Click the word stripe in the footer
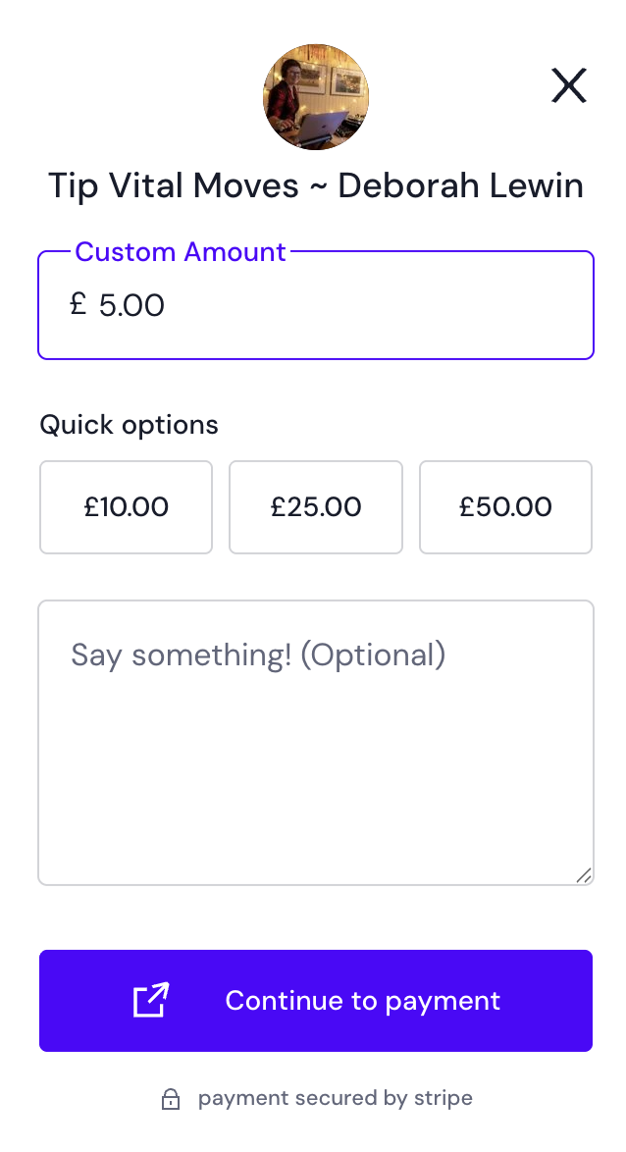Viewport: 626px width, 1152px height. click(x=443, y=1098)
